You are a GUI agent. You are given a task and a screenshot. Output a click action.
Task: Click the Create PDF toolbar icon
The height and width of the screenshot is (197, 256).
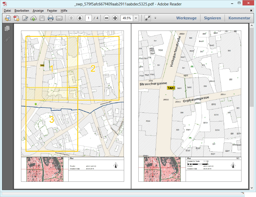coord(16,18)
